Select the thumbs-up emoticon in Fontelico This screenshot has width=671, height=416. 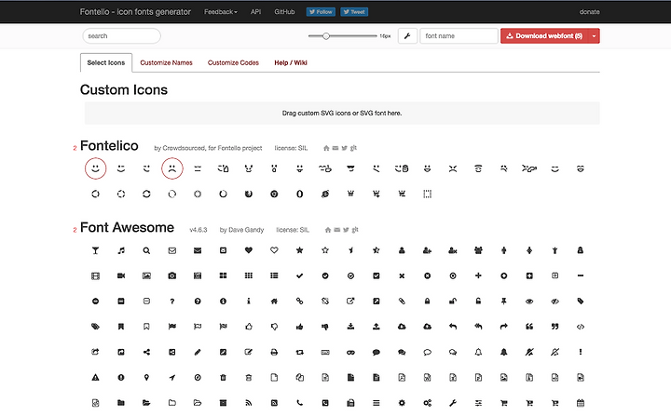point(223,168)
